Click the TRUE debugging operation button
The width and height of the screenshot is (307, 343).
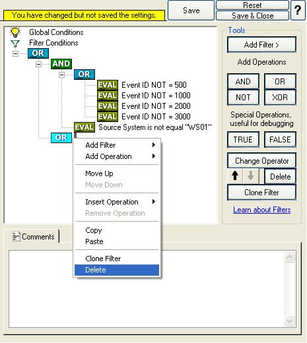243,140
